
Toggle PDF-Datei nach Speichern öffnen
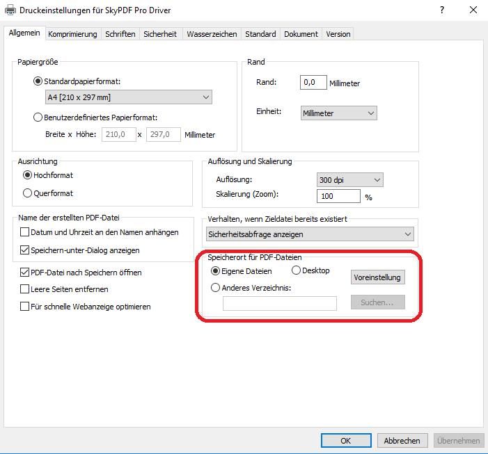point(24,273)
